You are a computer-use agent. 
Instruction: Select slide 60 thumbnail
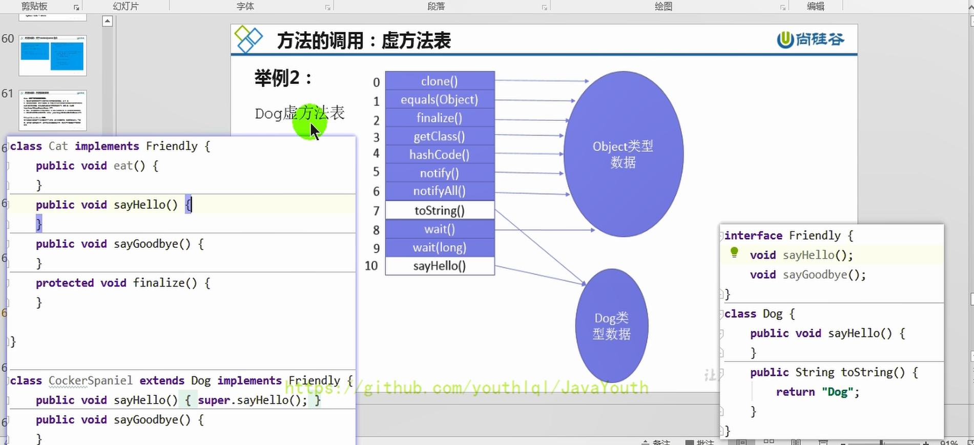[53, 55]
